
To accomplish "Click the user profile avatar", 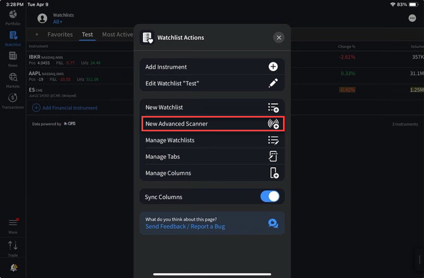I will [x=42, y=18].
